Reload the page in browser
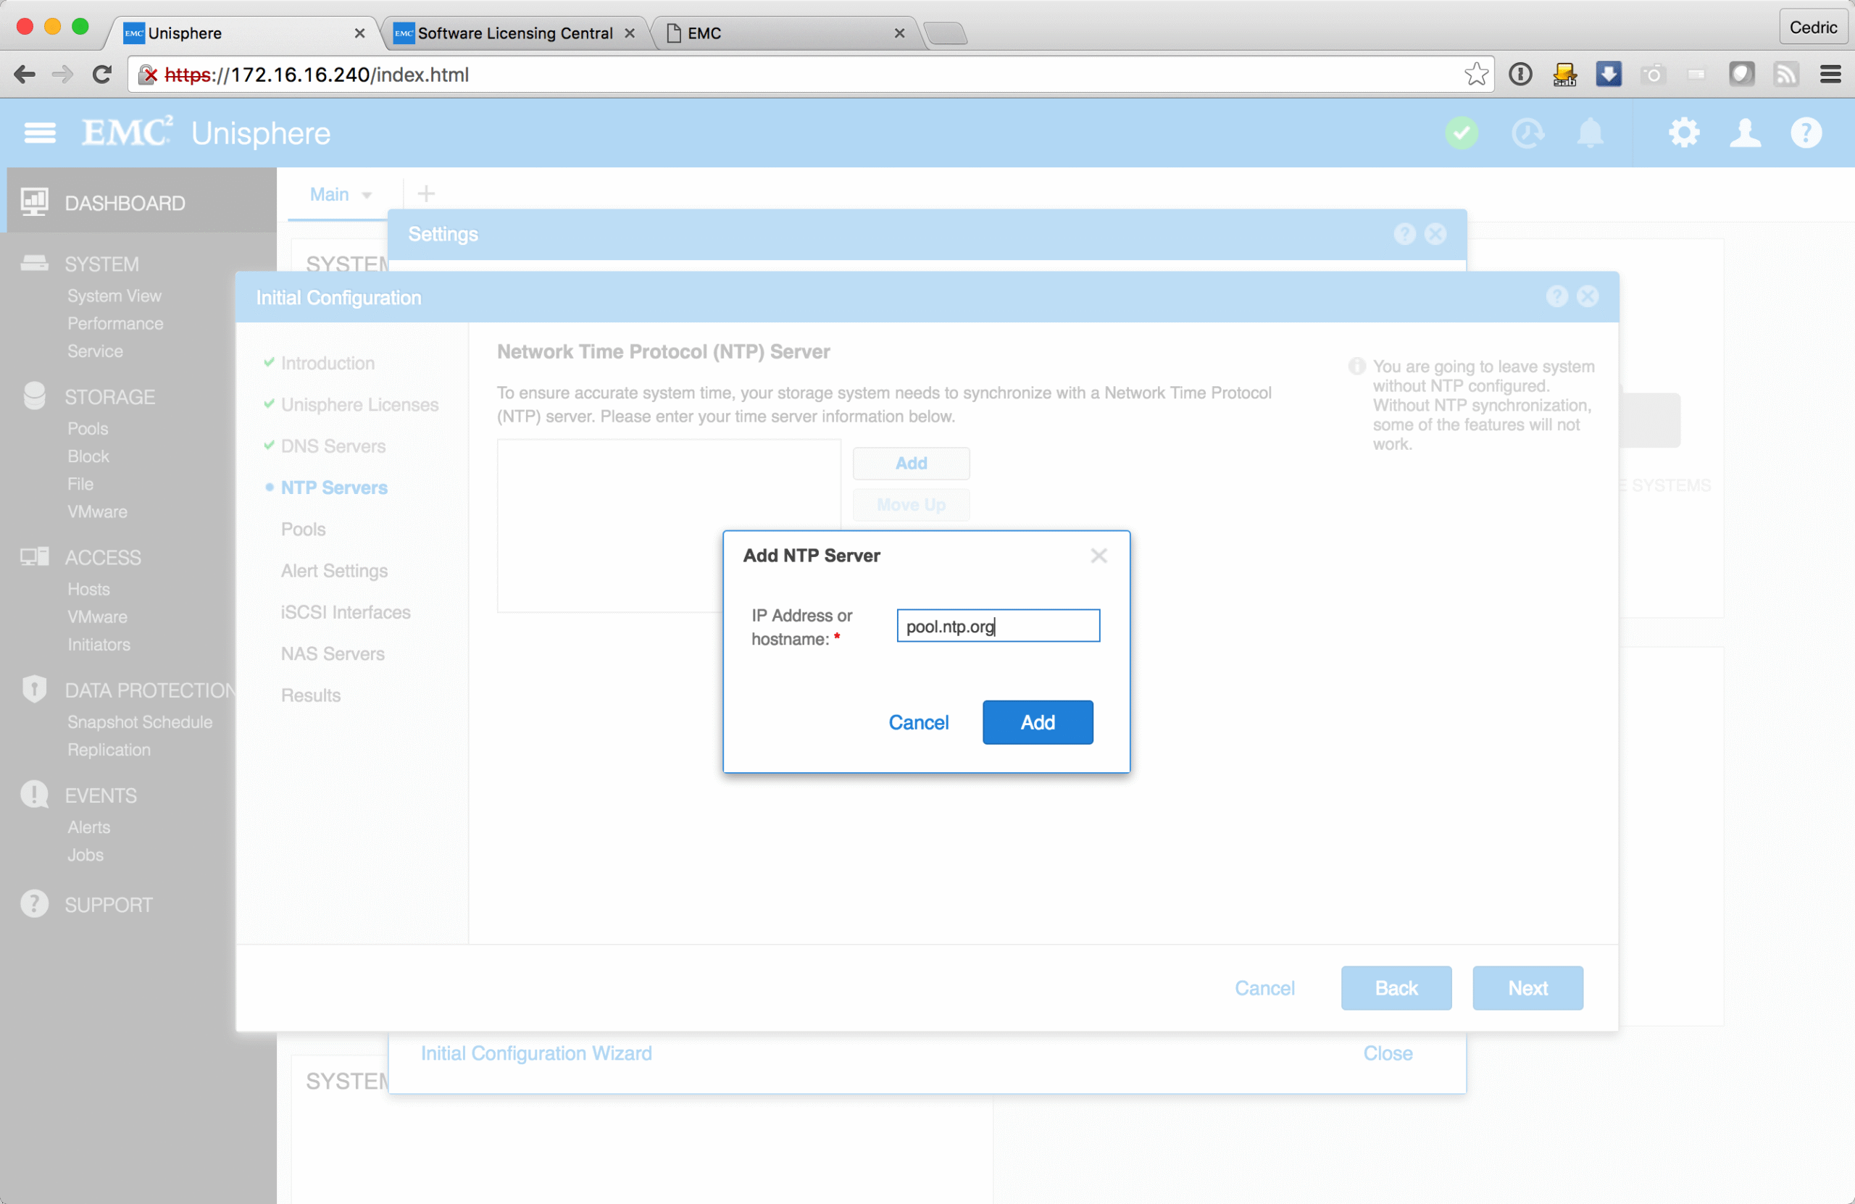Screen dimensions: 1855x1204 point(102,74)
